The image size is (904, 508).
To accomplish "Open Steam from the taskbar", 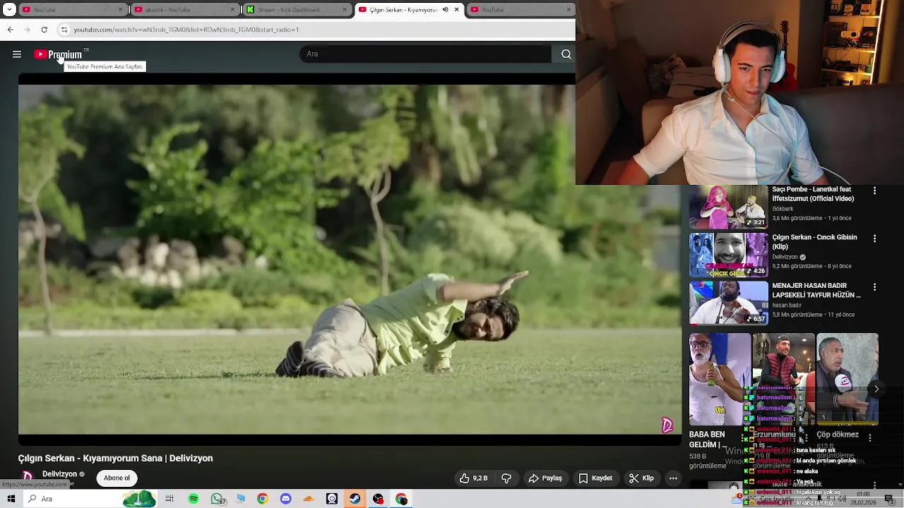I will [355, 499].
